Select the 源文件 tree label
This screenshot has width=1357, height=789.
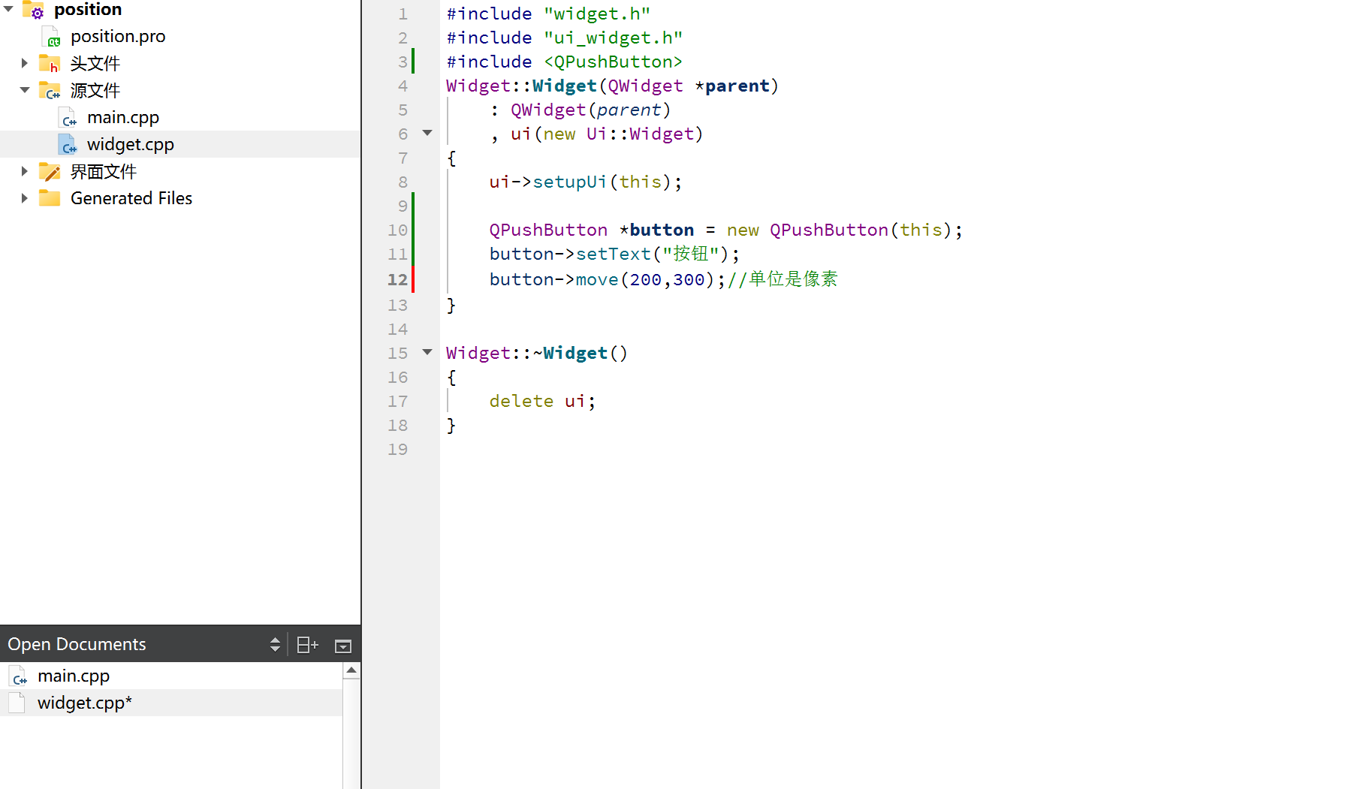(x=95, y=90)
